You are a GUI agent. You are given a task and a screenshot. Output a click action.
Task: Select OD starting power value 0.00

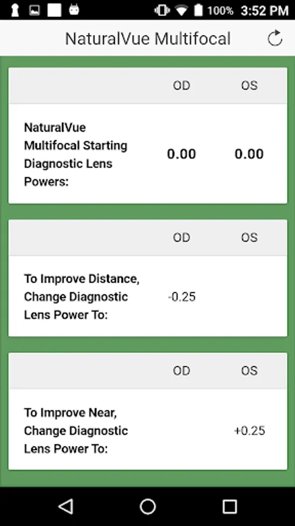(x=181, y=154)
